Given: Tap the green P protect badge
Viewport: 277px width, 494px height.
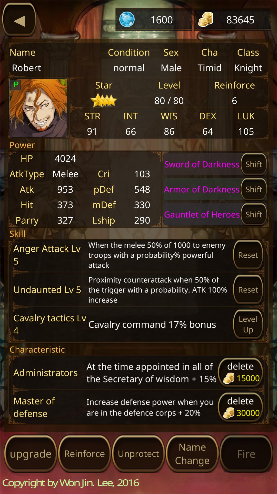Looking at the screenshot, I should [x=16, y=85].
